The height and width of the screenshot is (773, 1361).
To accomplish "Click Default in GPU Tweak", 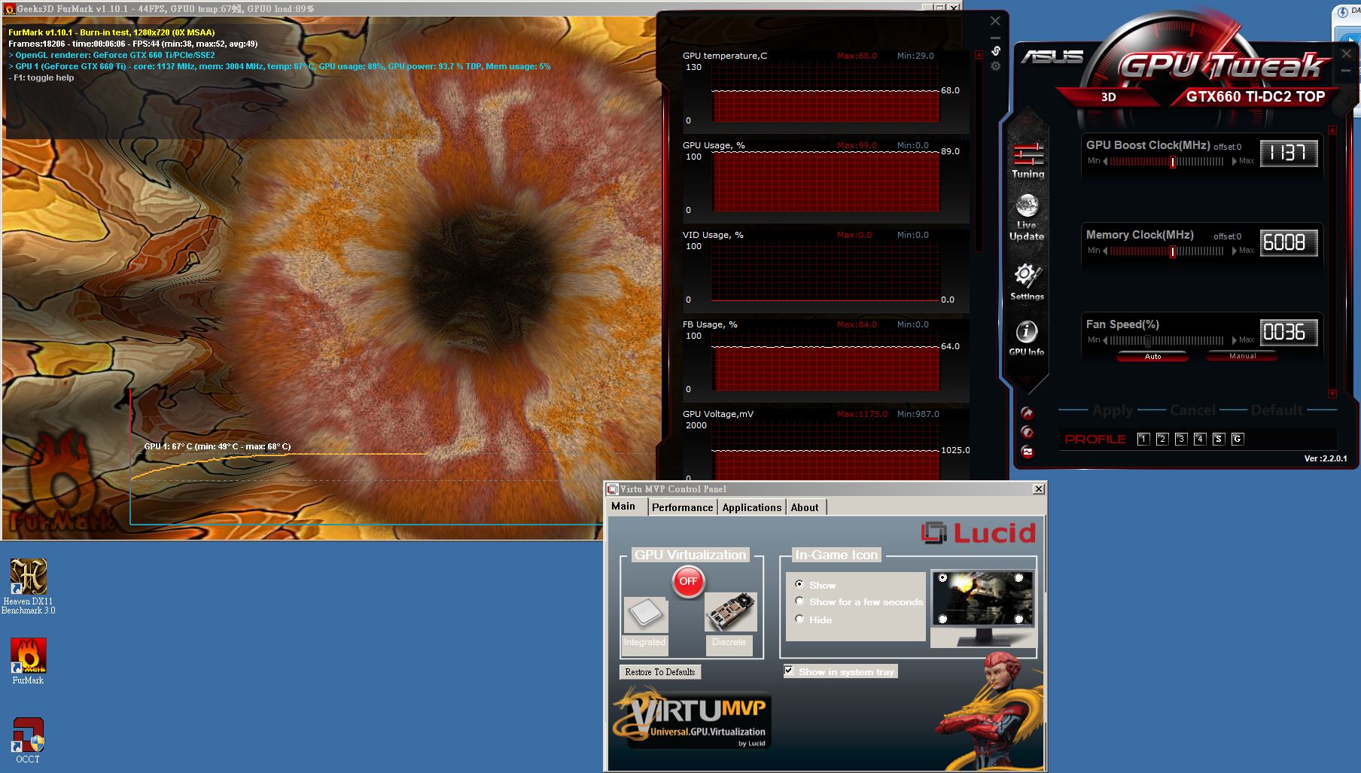I will (1277, 410).
